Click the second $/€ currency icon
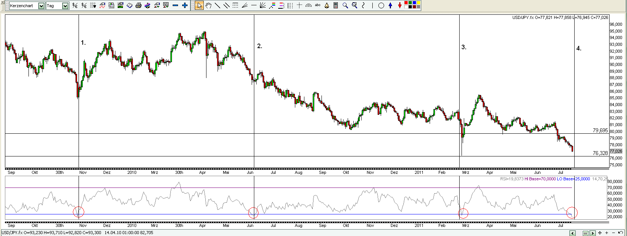Screen dimensions: 627x236 click(84, 5)
